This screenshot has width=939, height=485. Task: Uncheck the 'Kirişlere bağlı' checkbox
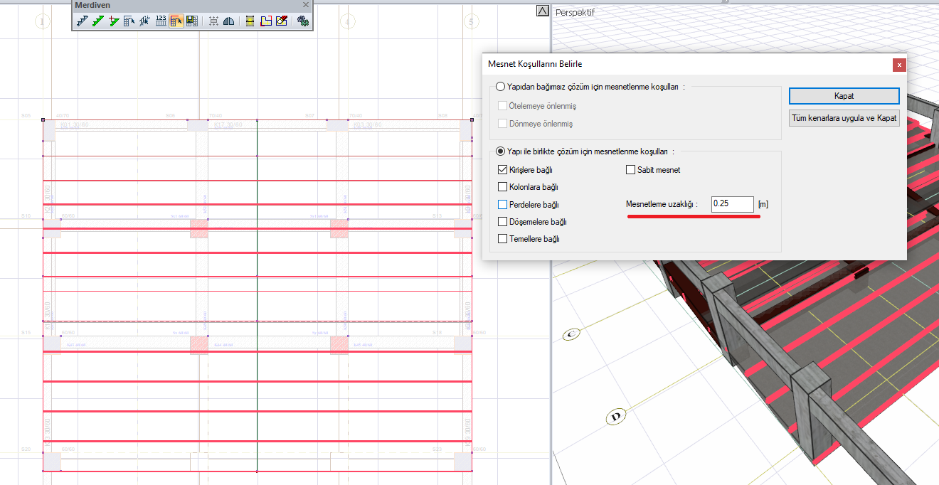[x=503, y=170]
